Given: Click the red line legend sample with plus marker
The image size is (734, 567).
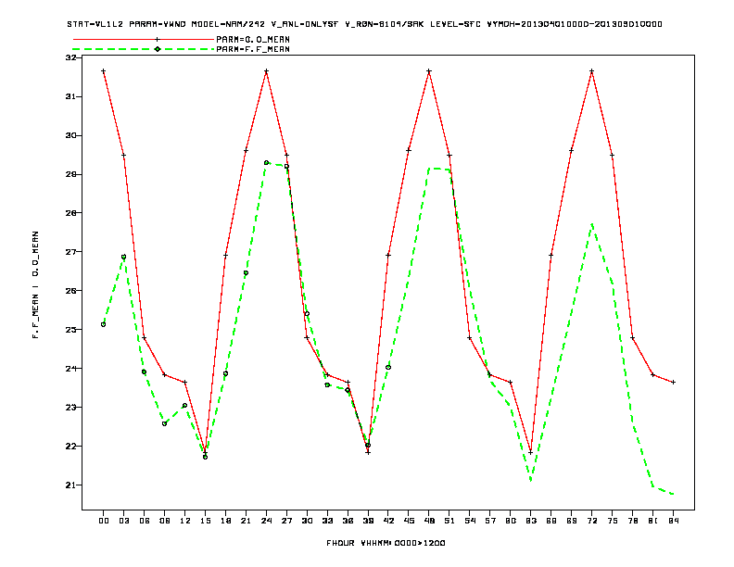Looking at the screenshot, I should coord(144,39).
